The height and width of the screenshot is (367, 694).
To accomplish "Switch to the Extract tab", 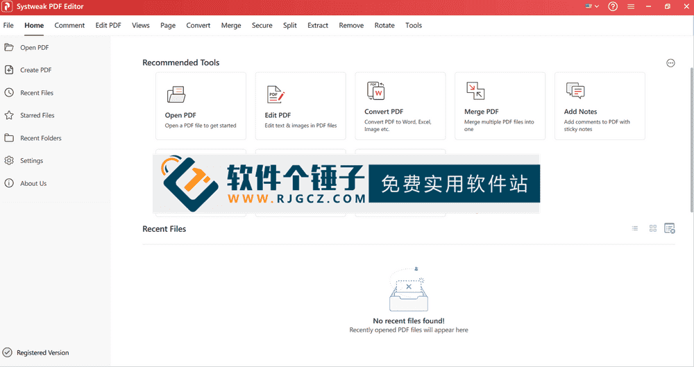I will point(318,25).
